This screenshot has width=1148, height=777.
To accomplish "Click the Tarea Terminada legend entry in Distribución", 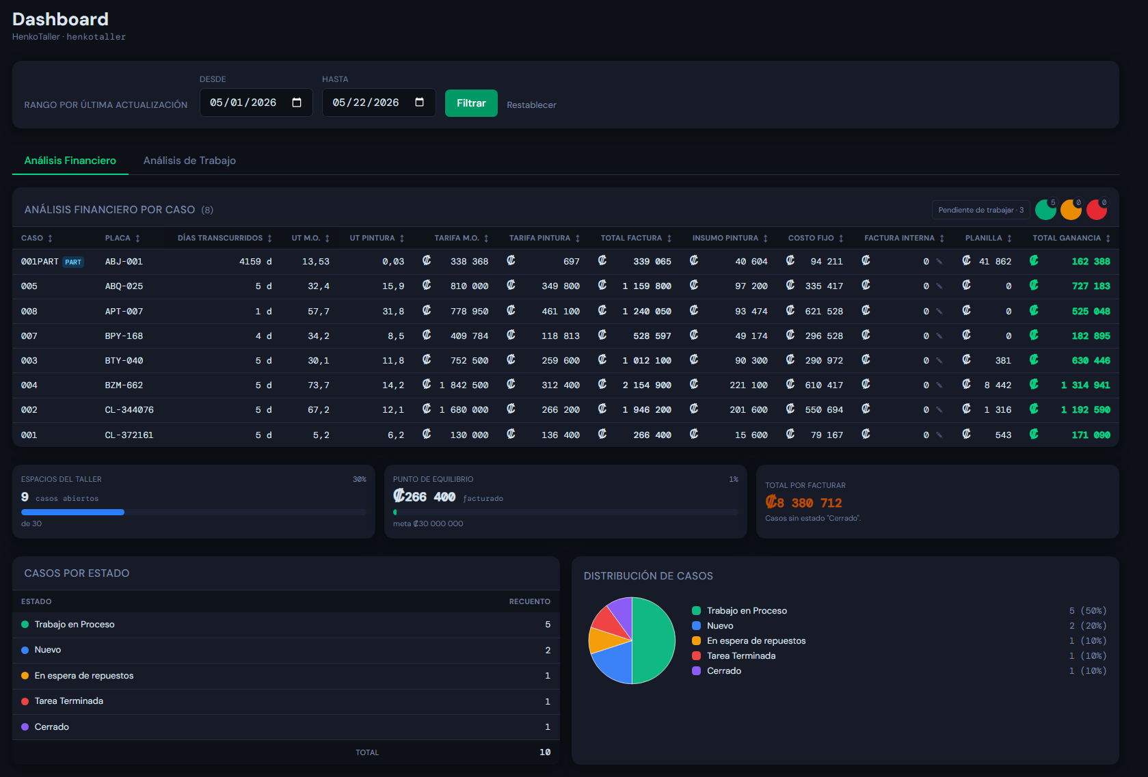I will point(741,656).
